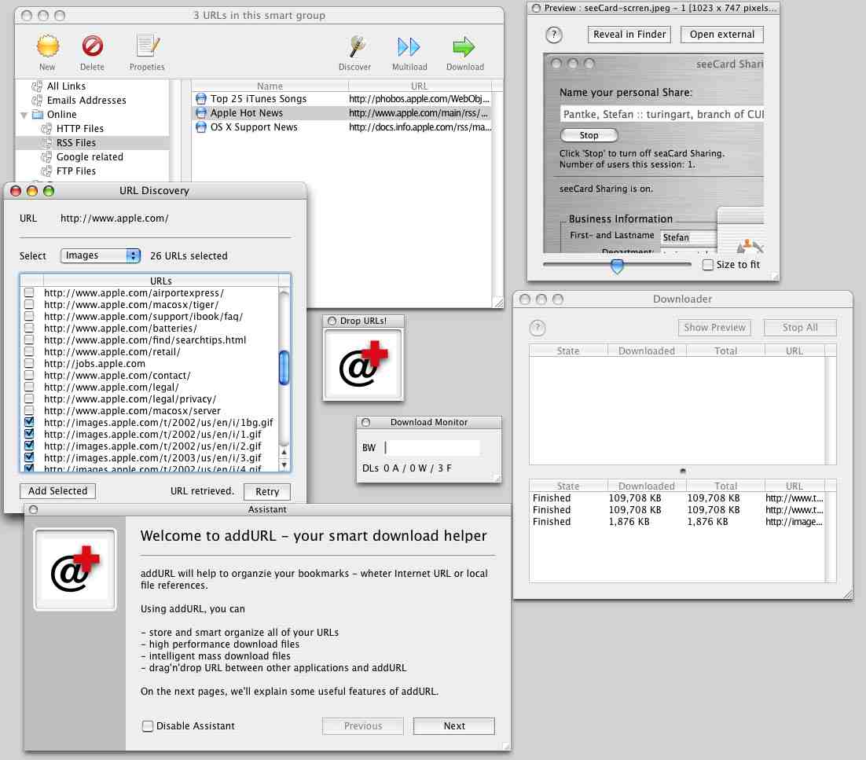Enable the Size to fit checkbox
866x760 pixels.
707,265
